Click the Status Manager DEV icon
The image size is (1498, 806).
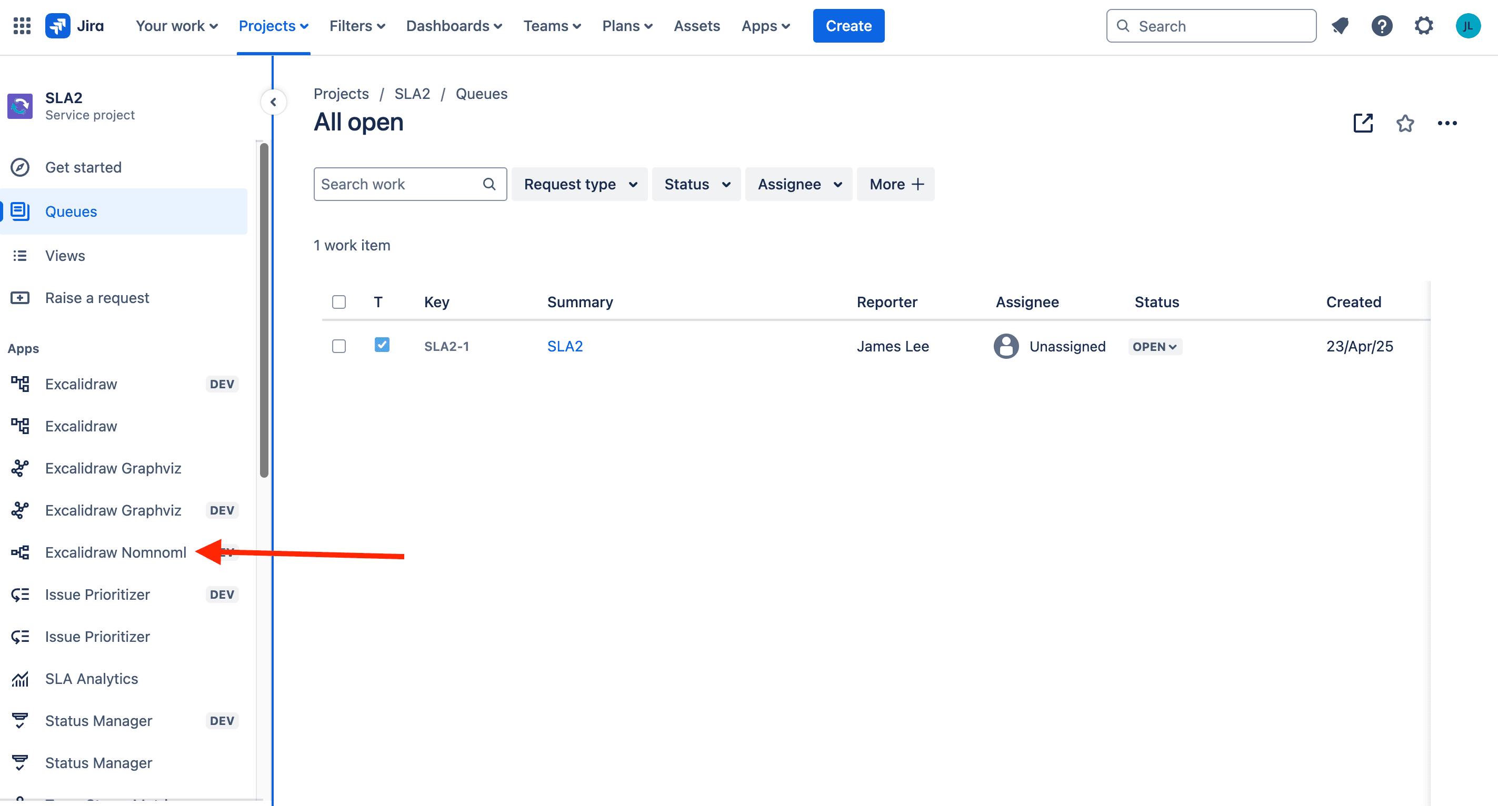(x=21, y=721)
